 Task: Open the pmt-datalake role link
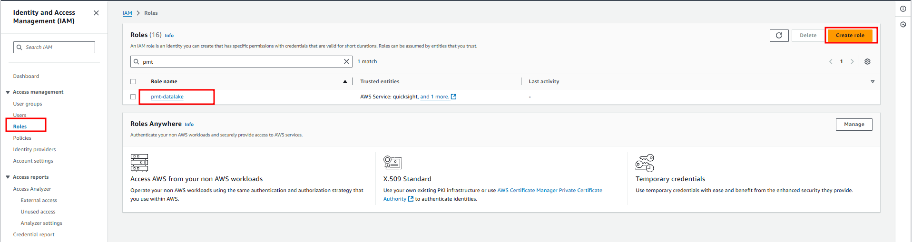167,97
